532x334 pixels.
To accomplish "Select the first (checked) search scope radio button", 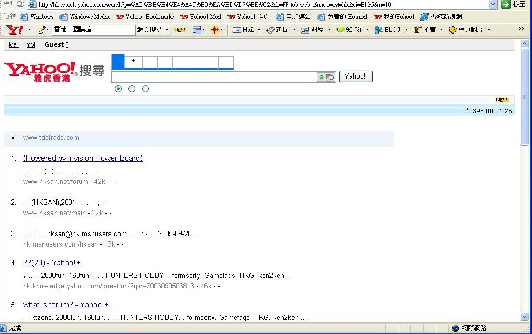I will [118, 89].
